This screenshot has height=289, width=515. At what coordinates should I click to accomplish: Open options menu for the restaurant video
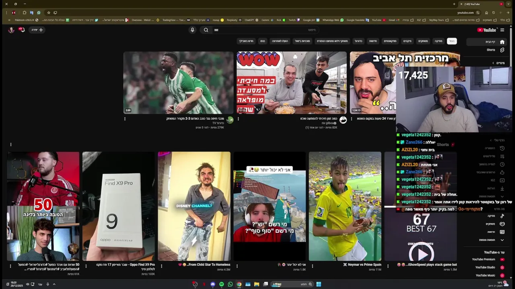point(238,119)
